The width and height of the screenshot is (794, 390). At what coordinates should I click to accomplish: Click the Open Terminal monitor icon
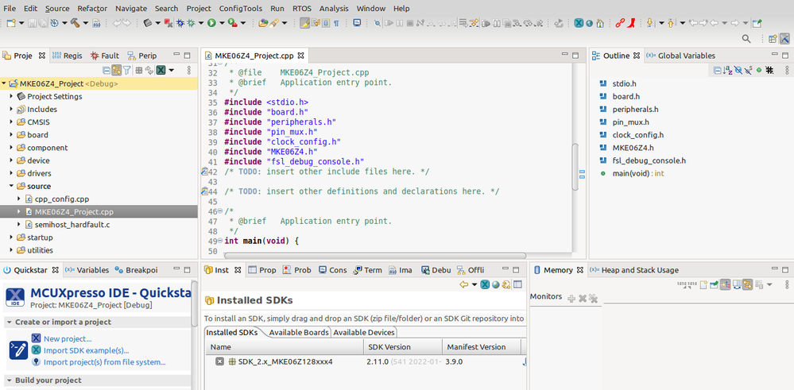click(357, 23)
